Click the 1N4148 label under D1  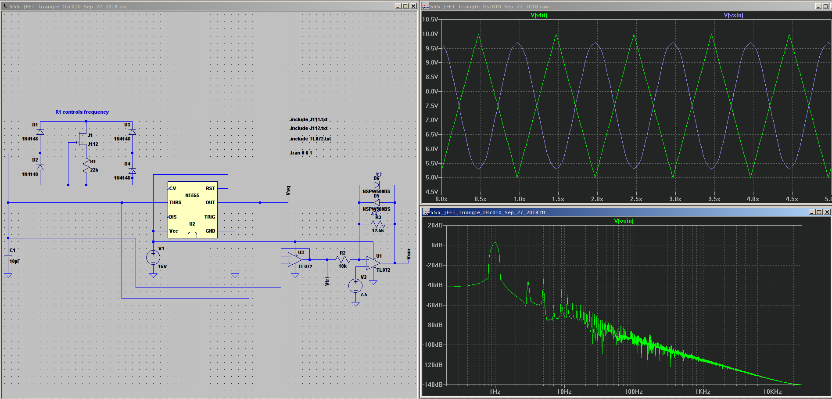30,139
